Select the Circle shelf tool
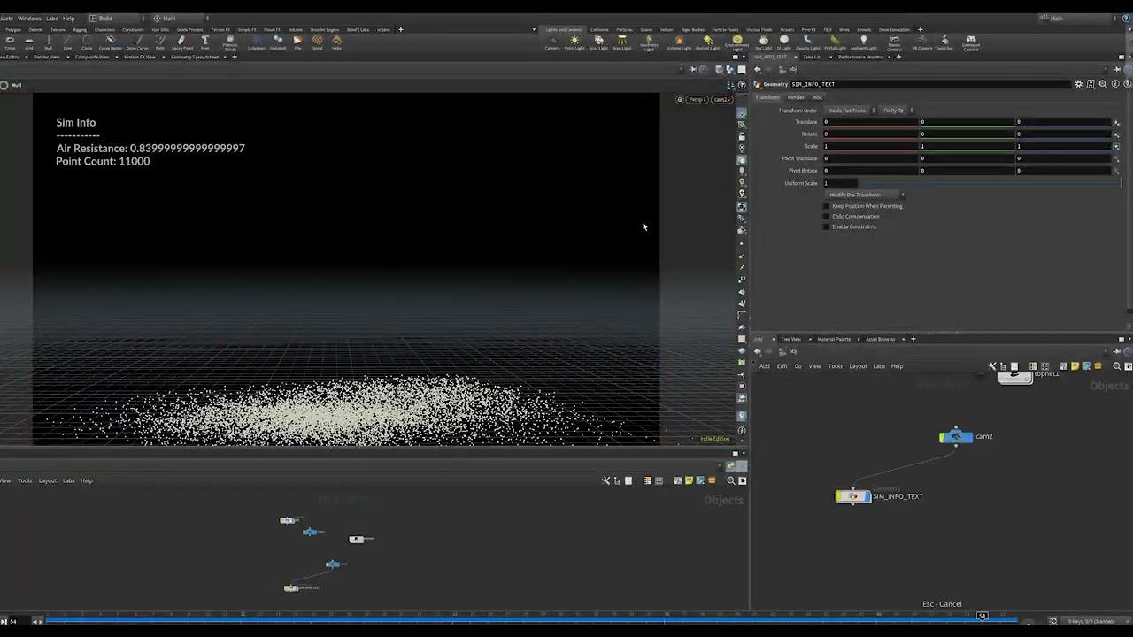The height and width of the screenshot is (637, 1133). pyautogui.click(x=87, y=41)
